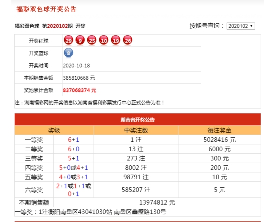Click red ball number 9
The height and width of the screenshot is (222, 277).
(x=80, y=40)
